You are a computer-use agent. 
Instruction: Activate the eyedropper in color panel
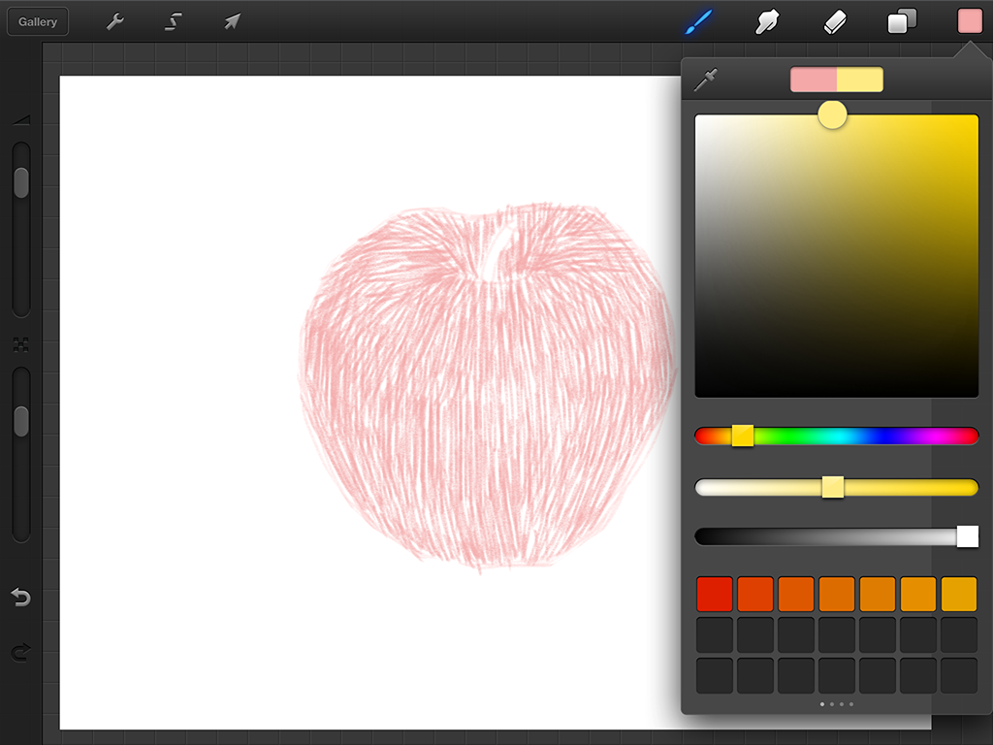[x=706, y=80]
